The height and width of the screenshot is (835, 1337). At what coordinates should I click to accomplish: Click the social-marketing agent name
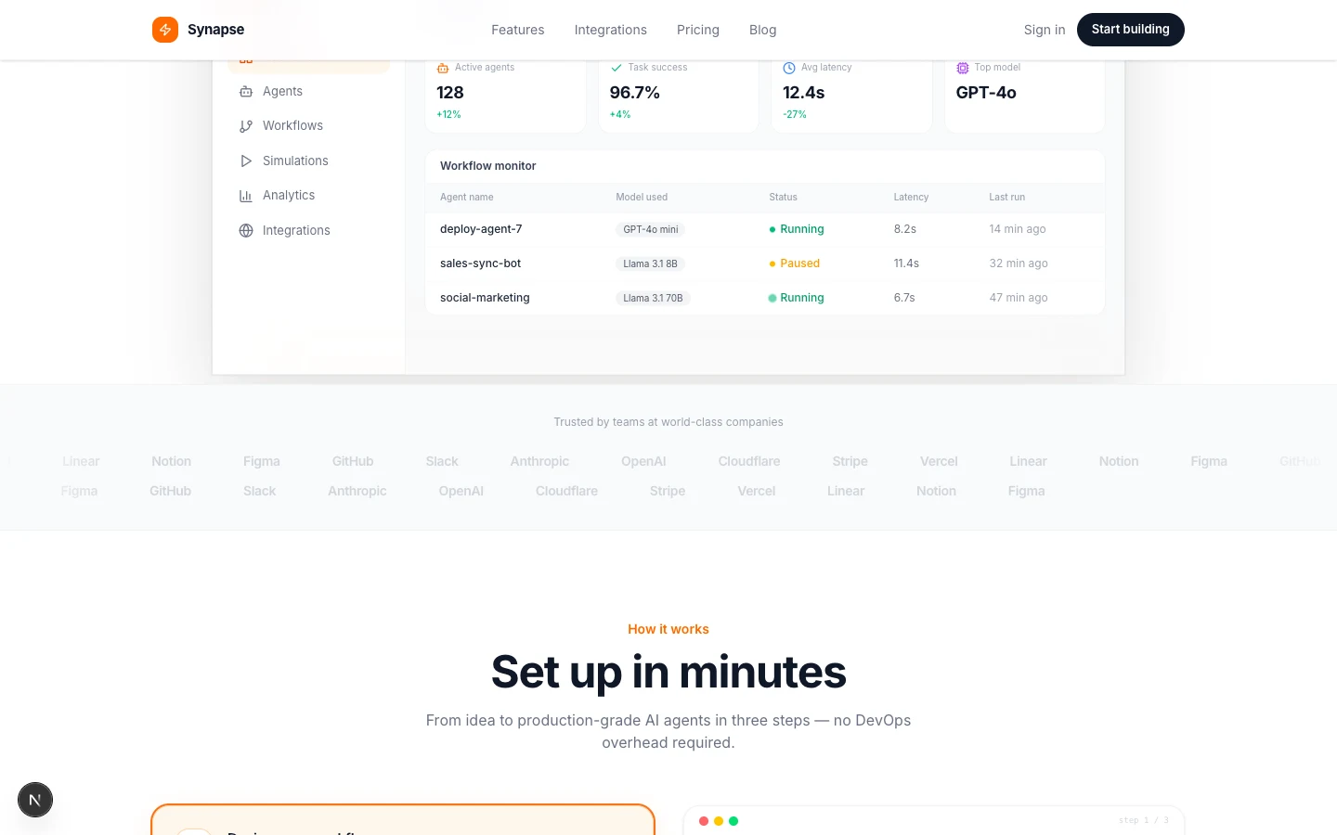point(485,298)
